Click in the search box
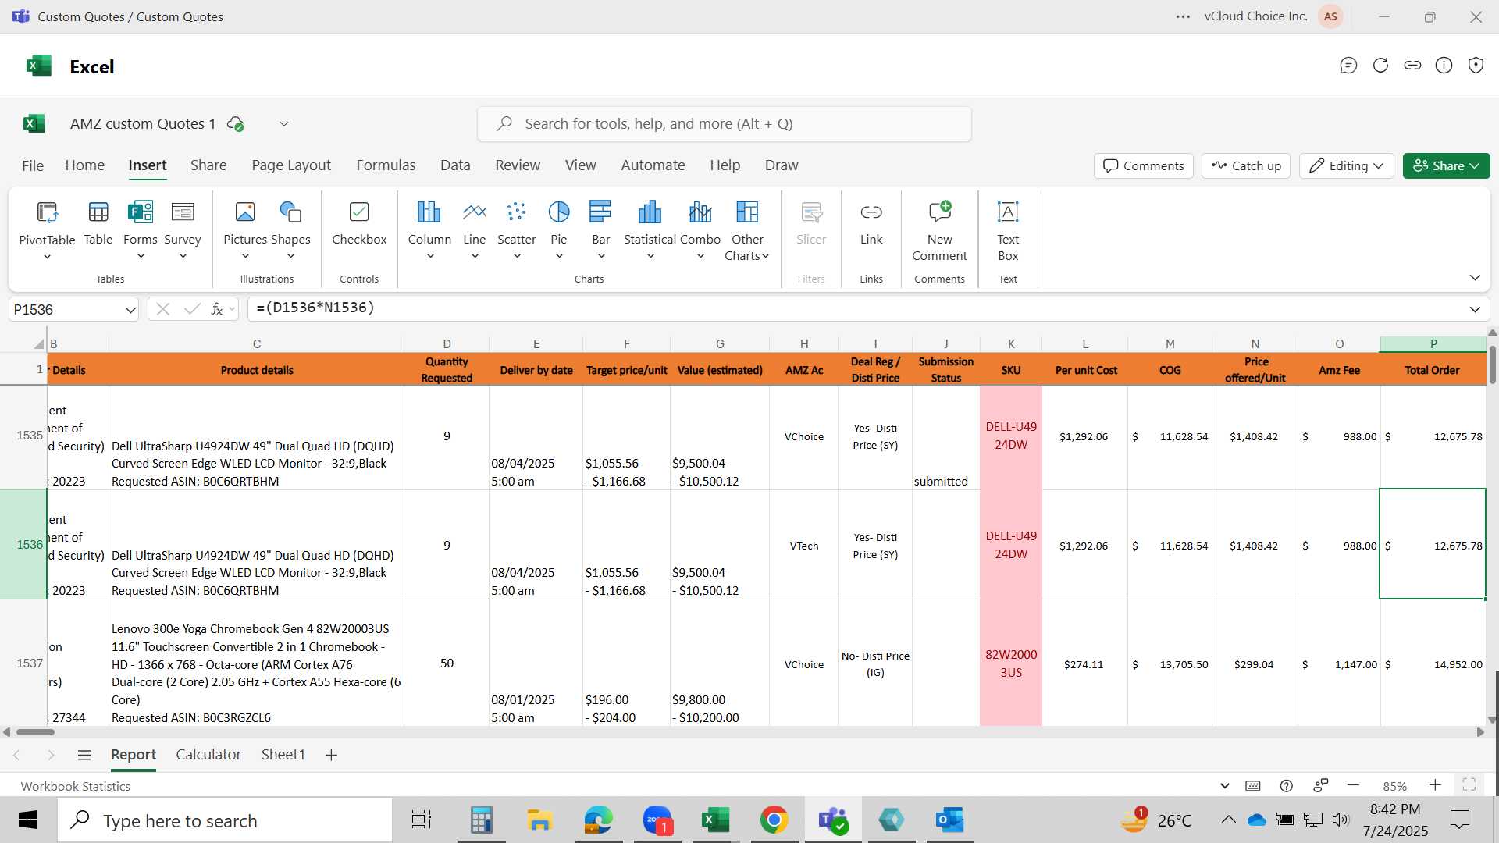 [x=725, y=124]
